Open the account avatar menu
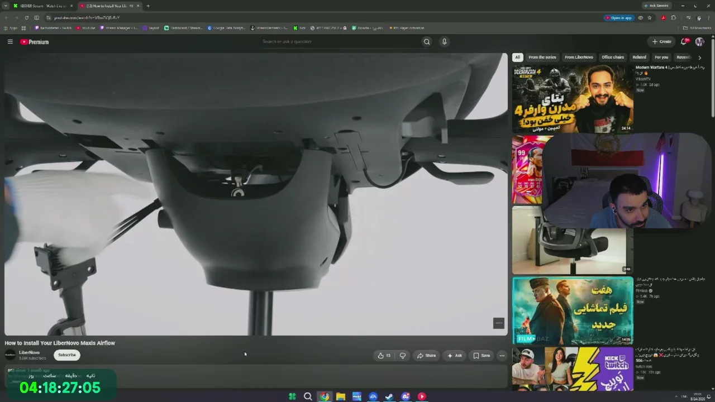 [699, 42]
